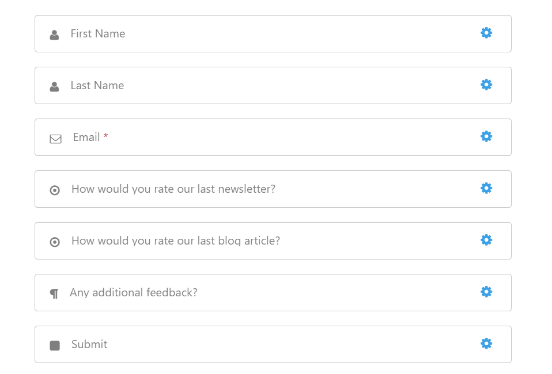This screenshot has width=552, height=374.
Task: Select the Last Name field row
Action: pyautogui.click(x=273, y=85)
